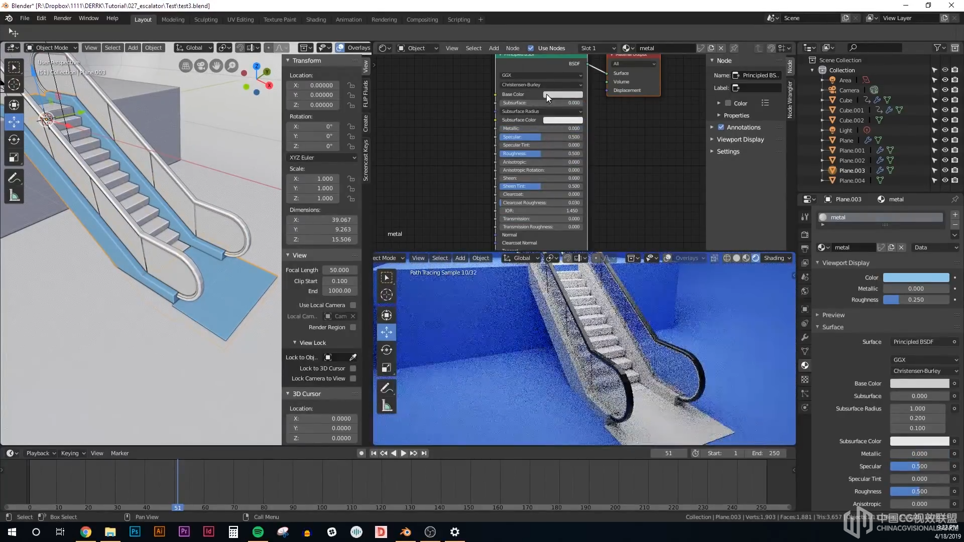Open Photoshop from the taskbar

(x=135, y=531)
